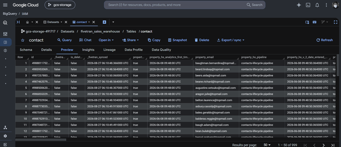
Task: Open the gcs-storage project picker
Action: click(x=60, y=5)
